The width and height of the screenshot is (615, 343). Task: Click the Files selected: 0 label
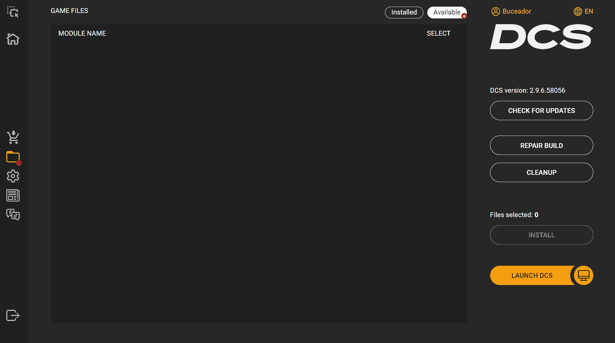click(x=514, y=215)
